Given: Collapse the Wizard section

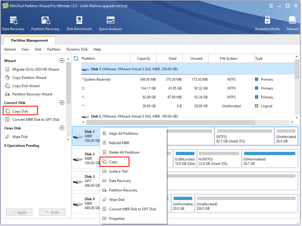Looking at the screenshot, I should (x=62, y=61).
